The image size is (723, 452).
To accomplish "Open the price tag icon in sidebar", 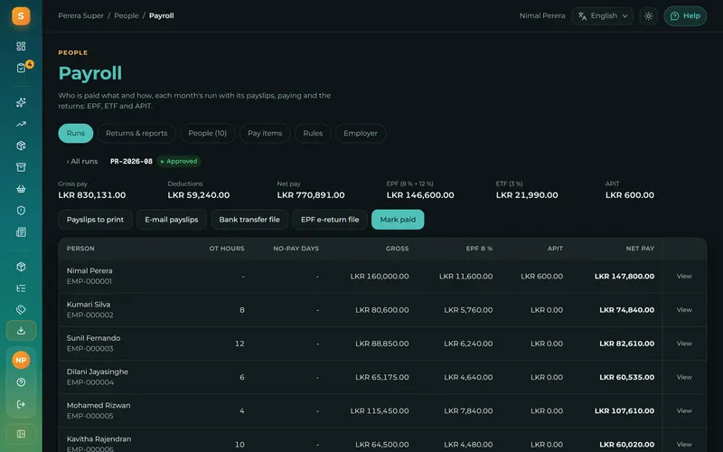I will [21, 309].
